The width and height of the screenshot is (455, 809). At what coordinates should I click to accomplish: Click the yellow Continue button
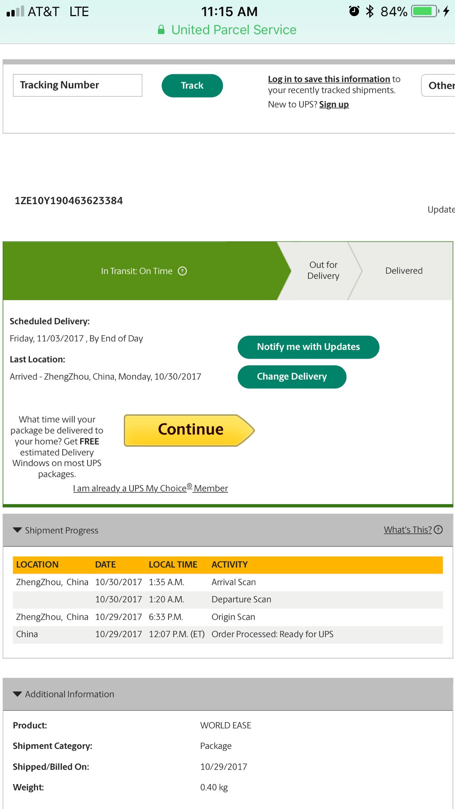190,430
